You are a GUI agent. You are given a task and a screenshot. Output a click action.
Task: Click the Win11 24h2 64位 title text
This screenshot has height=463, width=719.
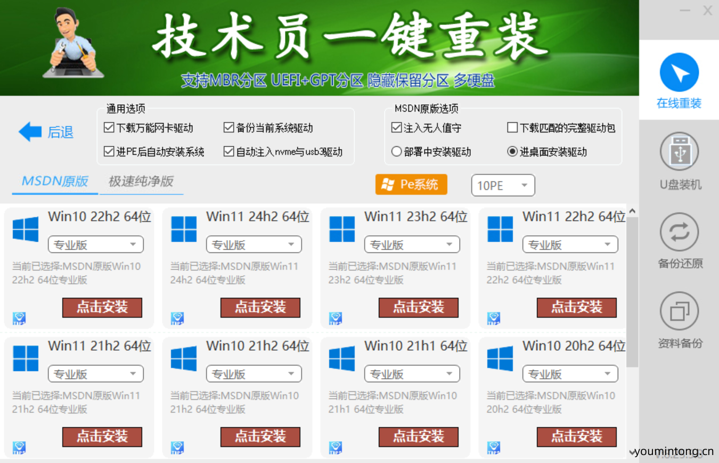tap(258, 217)
